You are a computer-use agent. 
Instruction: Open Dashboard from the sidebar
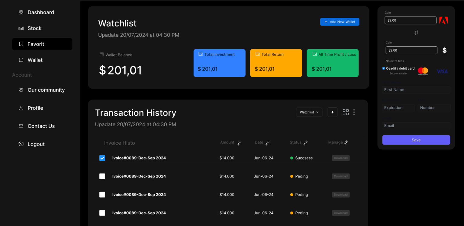pos(41,12)
